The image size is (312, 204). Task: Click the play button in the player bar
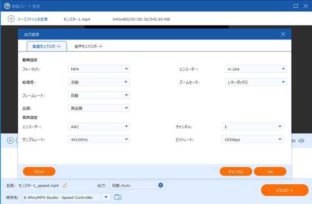click(10, 141)
